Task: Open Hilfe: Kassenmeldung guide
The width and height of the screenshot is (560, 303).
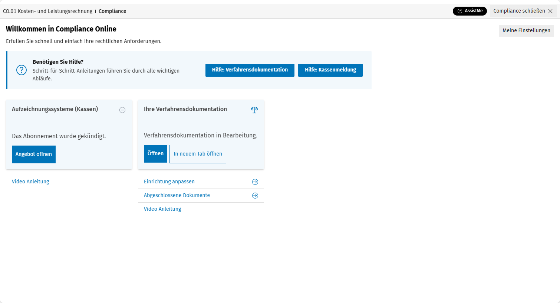Action: pyautogui.click(x=330, y=70)
